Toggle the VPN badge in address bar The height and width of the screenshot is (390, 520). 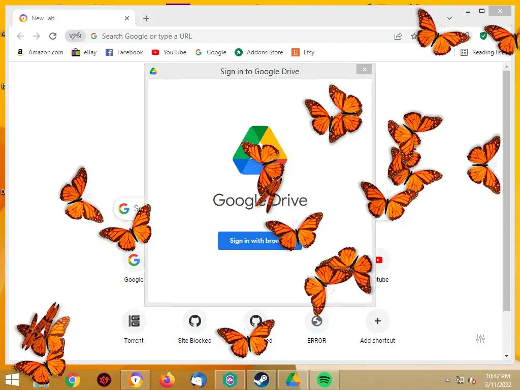tap(75, 36)
